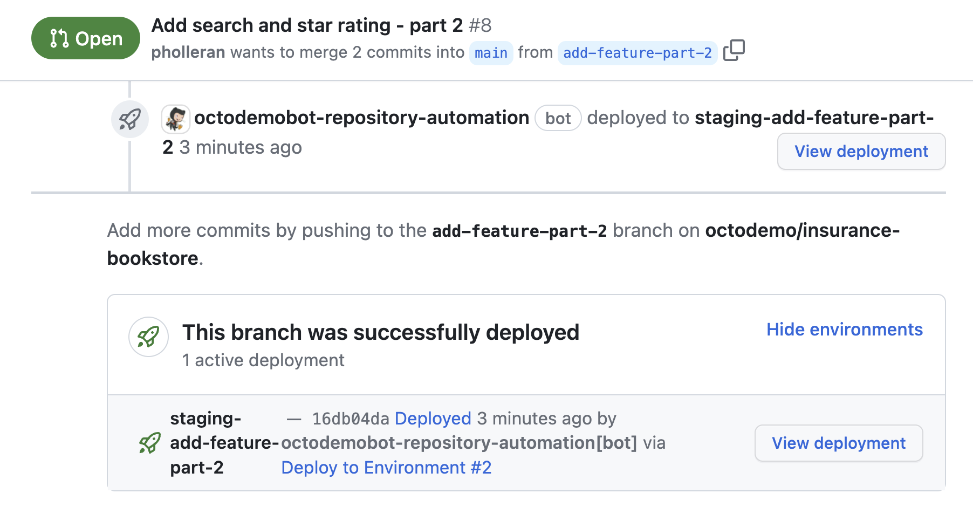Click the add-feature-part-2 branch label
Screen dimensions: 973x507
coord(637,52)
